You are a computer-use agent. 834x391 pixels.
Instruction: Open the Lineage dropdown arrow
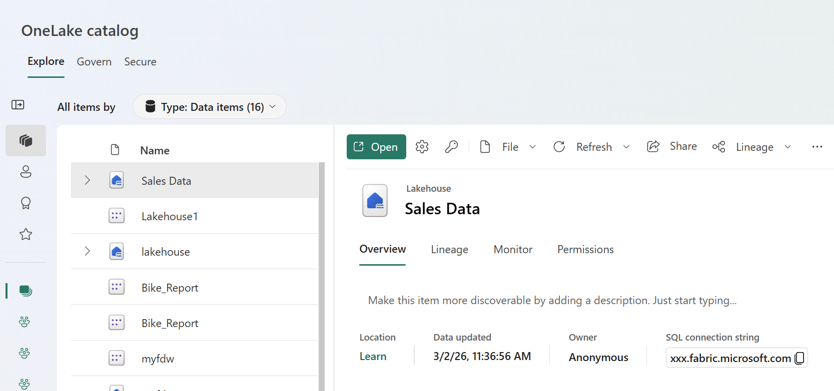click(x=788, y=147)
